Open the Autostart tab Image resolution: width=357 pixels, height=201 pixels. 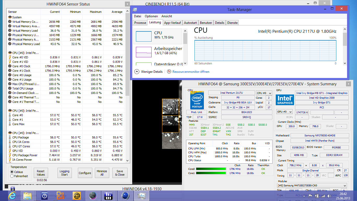point(191,23)
